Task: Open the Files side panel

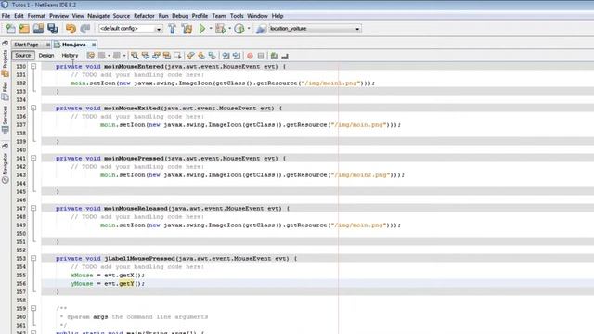Action: point(5,91)
